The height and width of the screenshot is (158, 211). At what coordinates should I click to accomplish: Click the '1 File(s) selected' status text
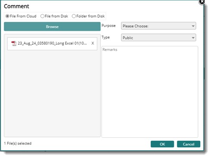[18, 143]
